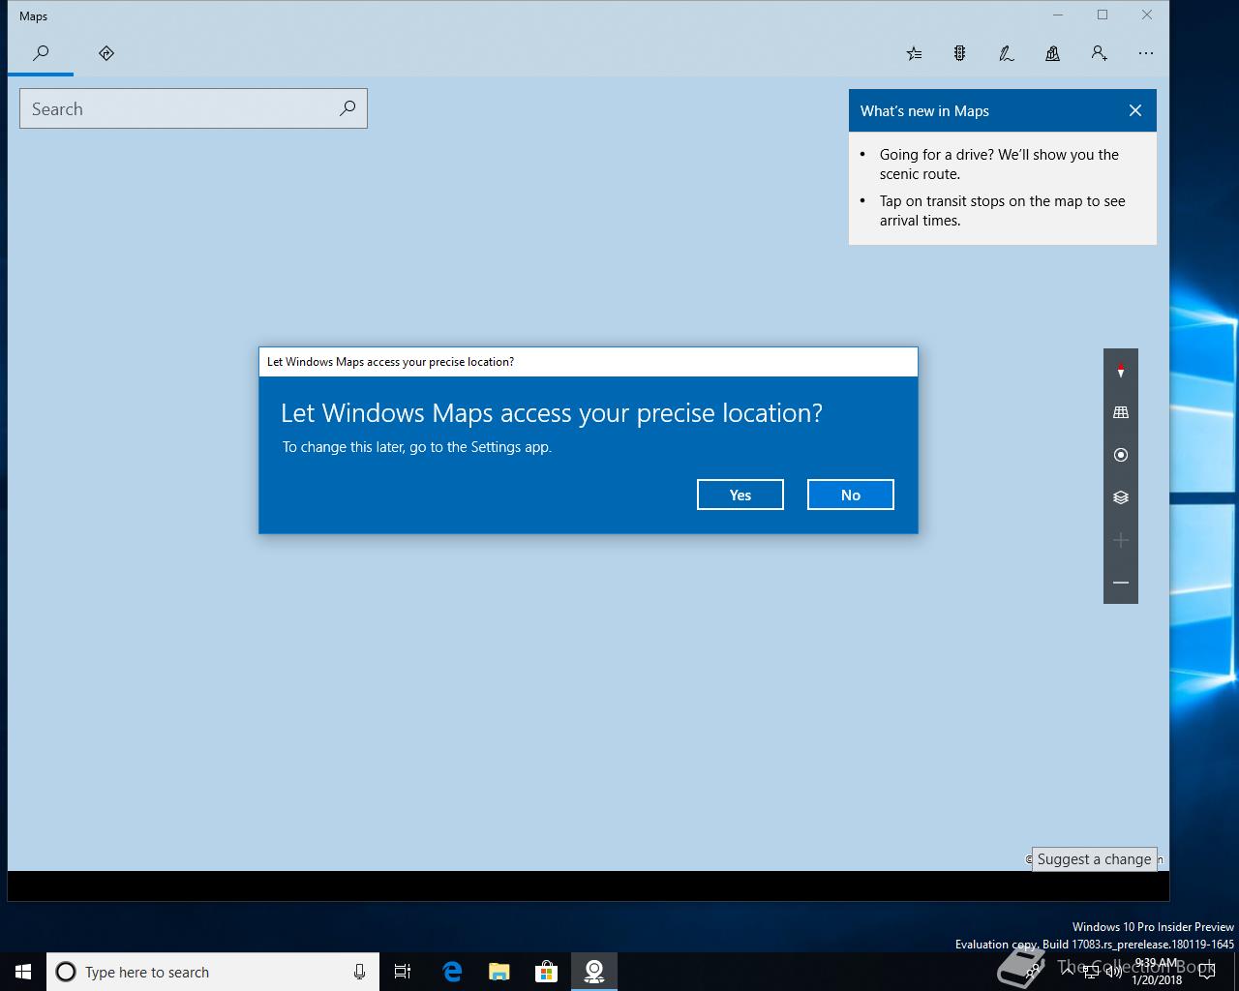The width and height of the screenshot is (1239, 991).
Task: Close the What's new in Maps panel
Action: 1135,110
